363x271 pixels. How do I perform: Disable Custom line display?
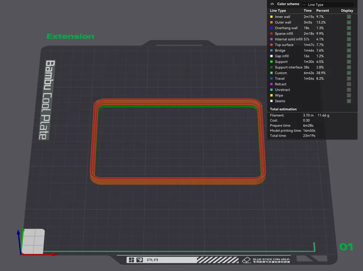[x=349, y=73]
